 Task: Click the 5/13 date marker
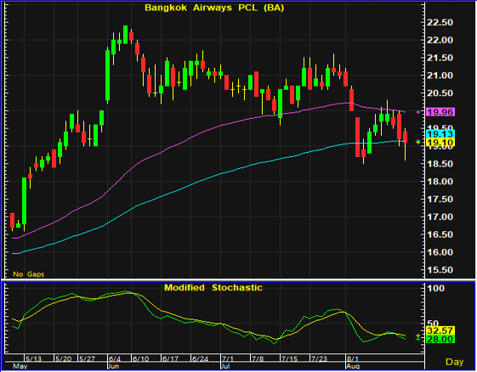(x=33, y=358)
